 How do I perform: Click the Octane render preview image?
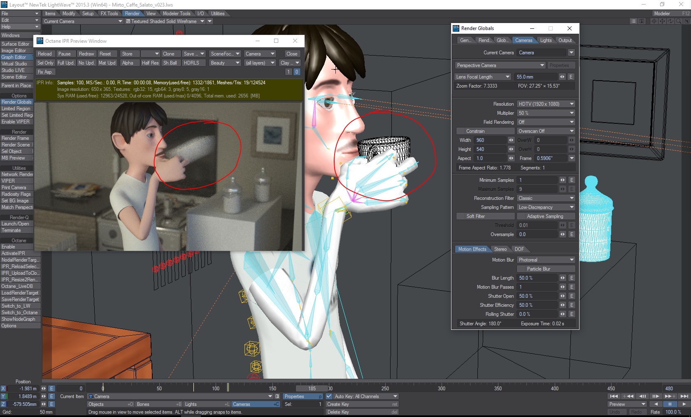coord(169,176)
